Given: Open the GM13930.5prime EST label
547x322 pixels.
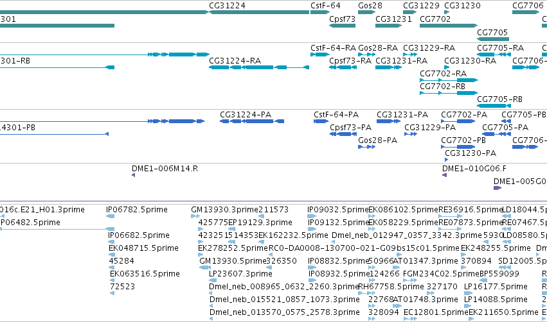Looking at the screenshot, I should point(233,260).
